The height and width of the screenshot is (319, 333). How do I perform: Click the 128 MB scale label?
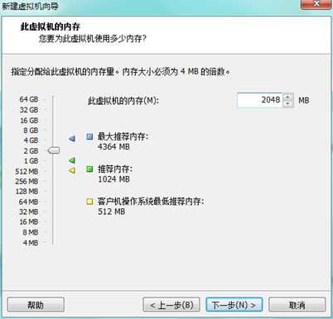coord(27,191)
